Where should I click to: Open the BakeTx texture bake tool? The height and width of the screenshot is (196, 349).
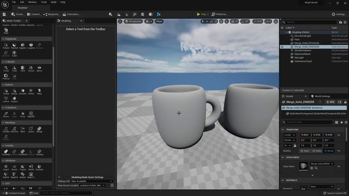coord(31,175)
